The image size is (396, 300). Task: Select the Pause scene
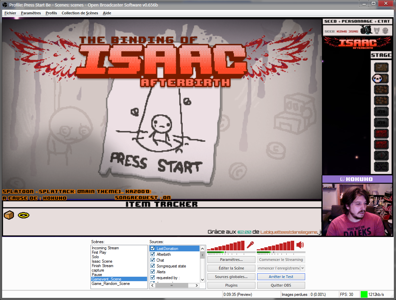pos(97,275)
